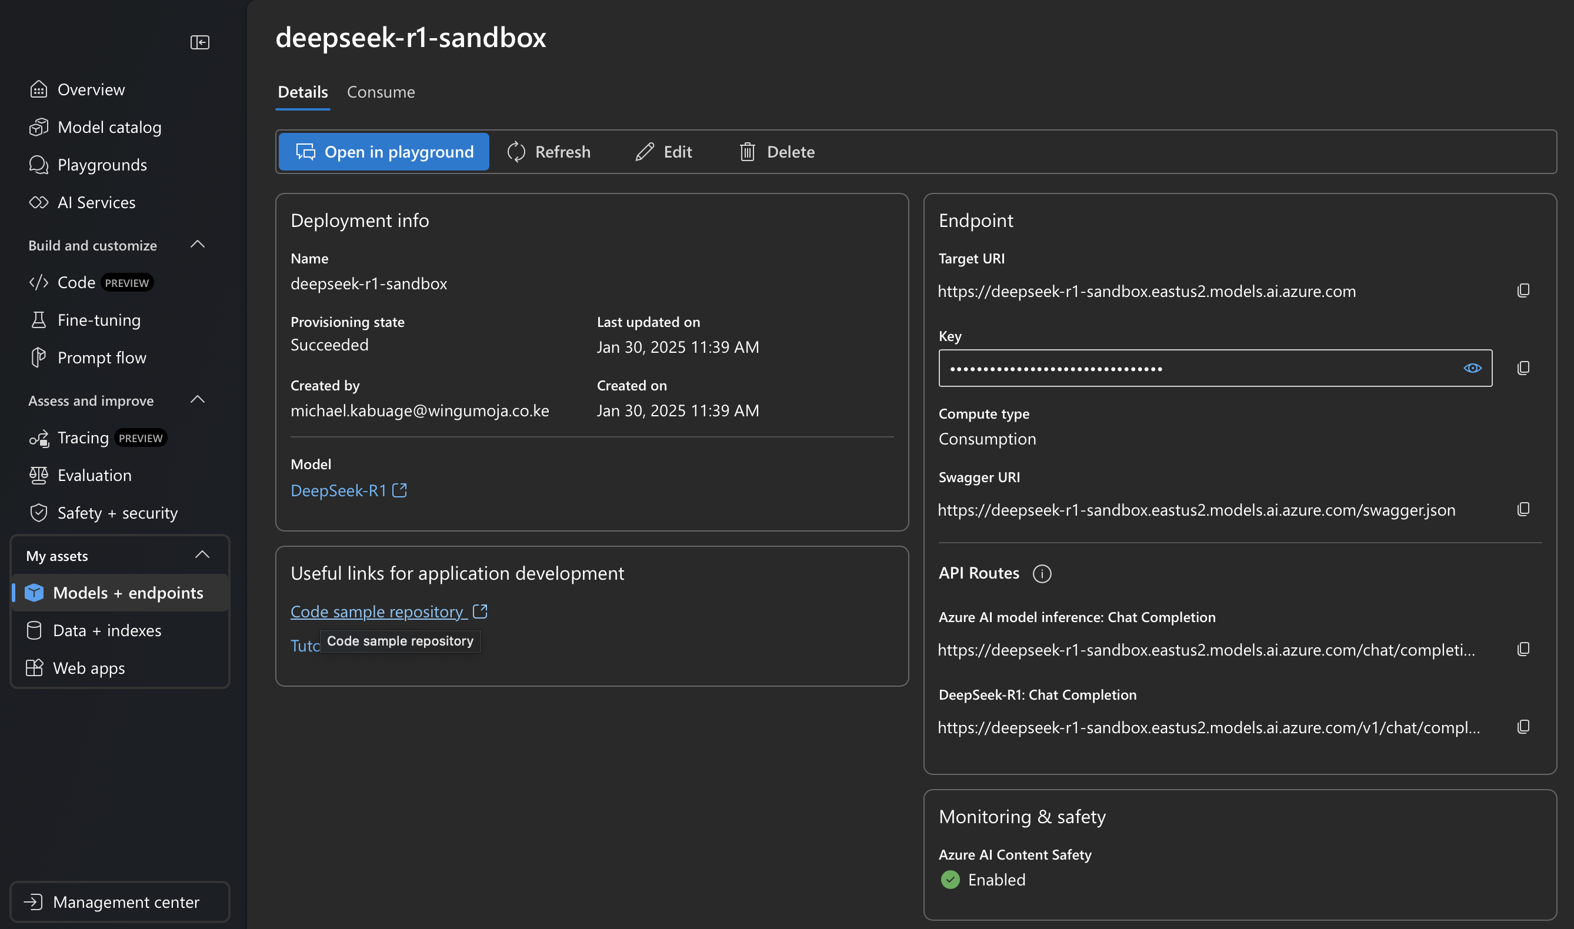The height and width of the screenshot is (929, 1574).
Task: Collapse the Build and customize section
Action: click(x=198, y=245)
